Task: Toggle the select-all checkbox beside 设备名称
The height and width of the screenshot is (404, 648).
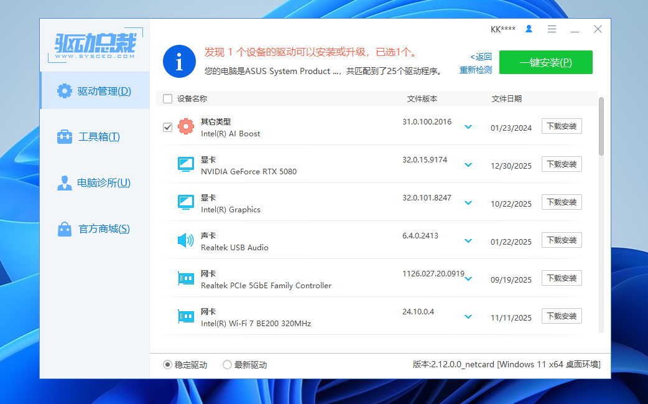Action: click(167, 98)
